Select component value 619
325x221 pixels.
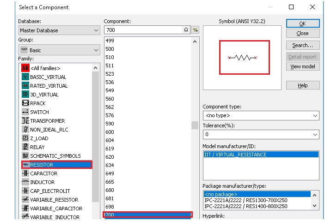coord(110,149)
